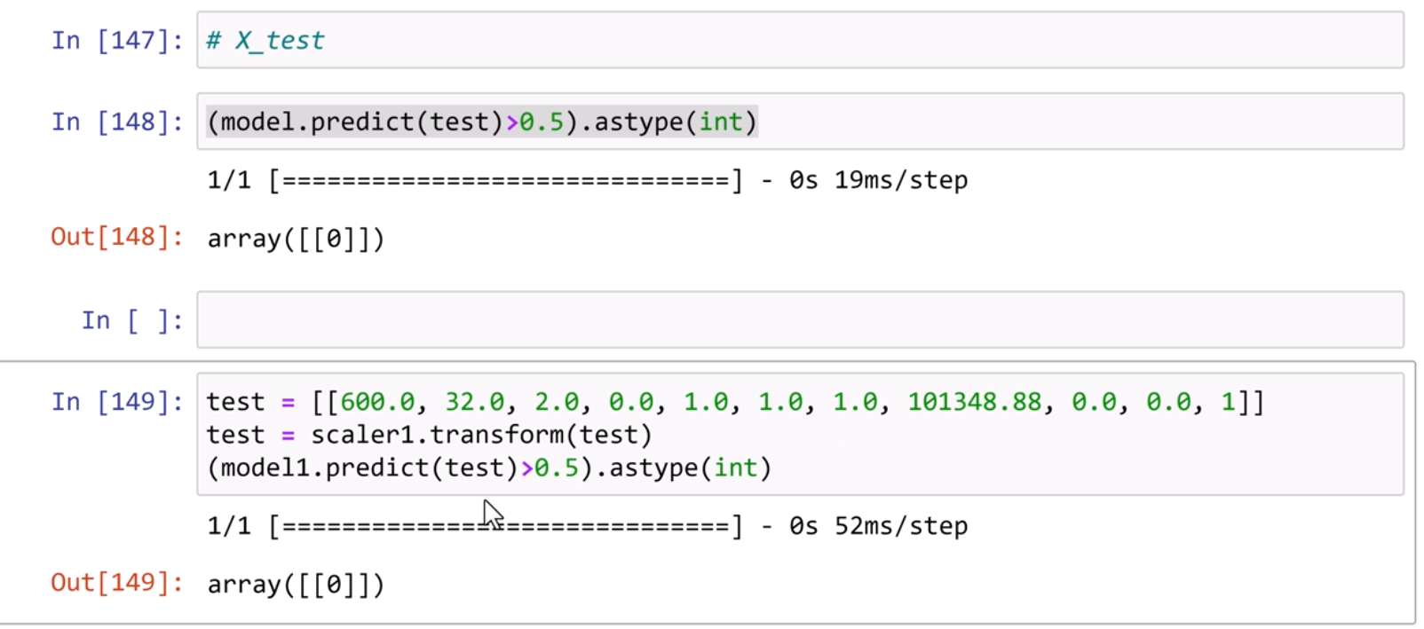Select the In [147] cell prompt
Image resolution: width=1424 pixels, height=629 pixels.
tap(117, 41)
